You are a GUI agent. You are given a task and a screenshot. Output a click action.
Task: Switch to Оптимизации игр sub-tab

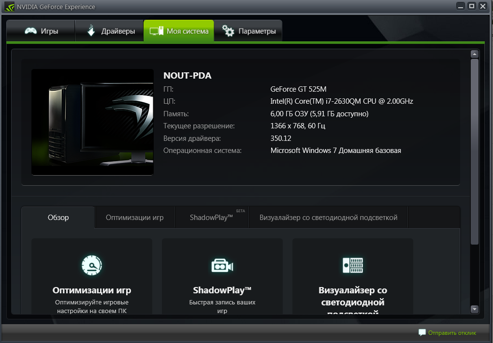134,218
